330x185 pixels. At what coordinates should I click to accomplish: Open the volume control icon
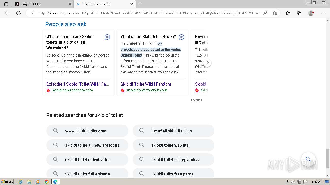293,182
